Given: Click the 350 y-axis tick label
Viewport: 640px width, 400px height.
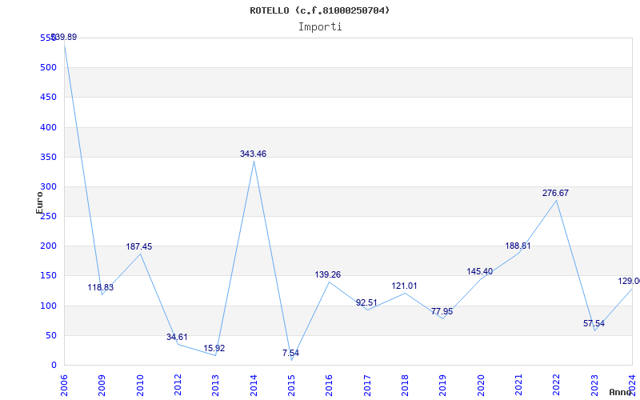Looking at the screenshot, I should pyautogui.click(x=48, y=157).
